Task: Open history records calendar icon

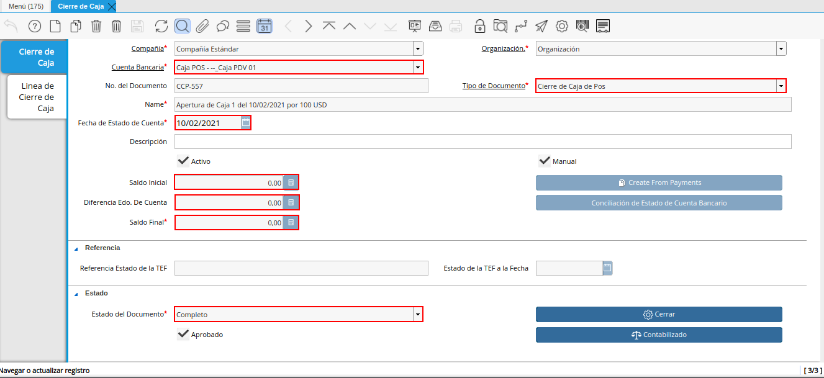Action: [x=264, y=26]
